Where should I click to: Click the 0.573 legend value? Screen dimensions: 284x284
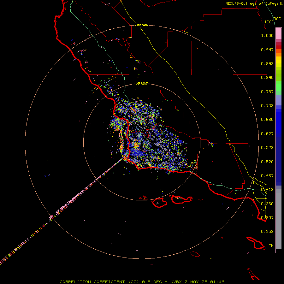[x=267, y=148]
